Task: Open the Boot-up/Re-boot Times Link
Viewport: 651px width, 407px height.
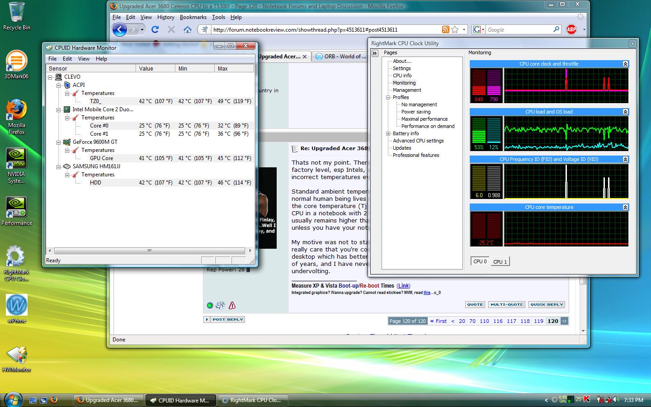Action: [x=404, y=286]
